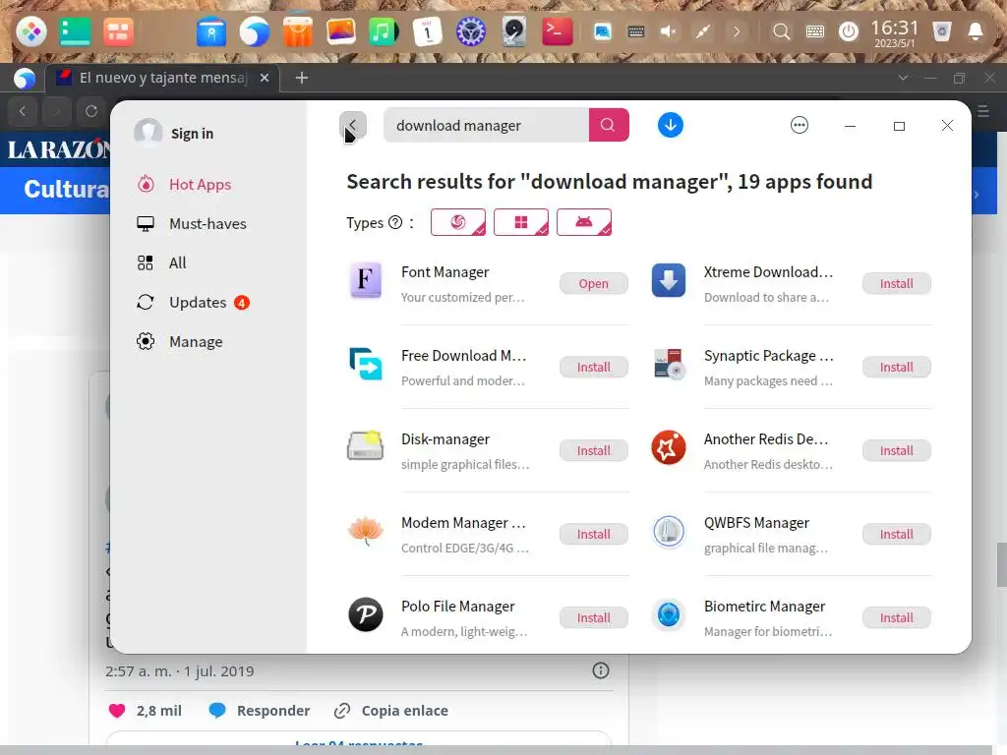The image size is (1007, 755).
Task: Open the App Store bag dock icon
Action: point(297,31)
